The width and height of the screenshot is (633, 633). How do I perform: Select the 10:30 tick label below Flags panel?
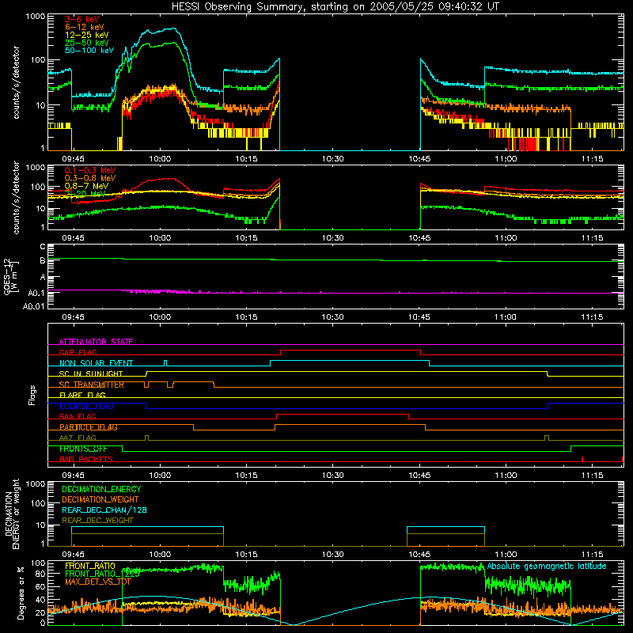tap(332, 476)
